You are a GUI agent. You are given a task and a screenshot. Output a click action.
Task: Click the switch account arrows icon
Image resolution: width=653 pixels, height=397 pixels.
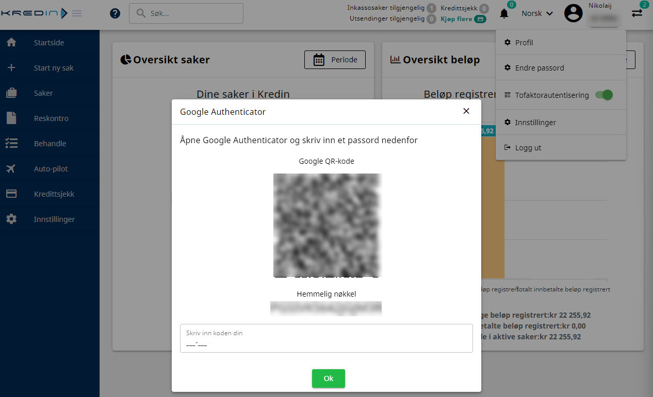pyautogui.click(x=637, y=13)
